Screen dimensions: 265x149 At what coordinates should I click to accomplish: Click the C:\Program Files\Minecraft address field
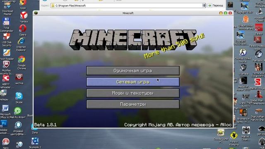tap(127, 5)
